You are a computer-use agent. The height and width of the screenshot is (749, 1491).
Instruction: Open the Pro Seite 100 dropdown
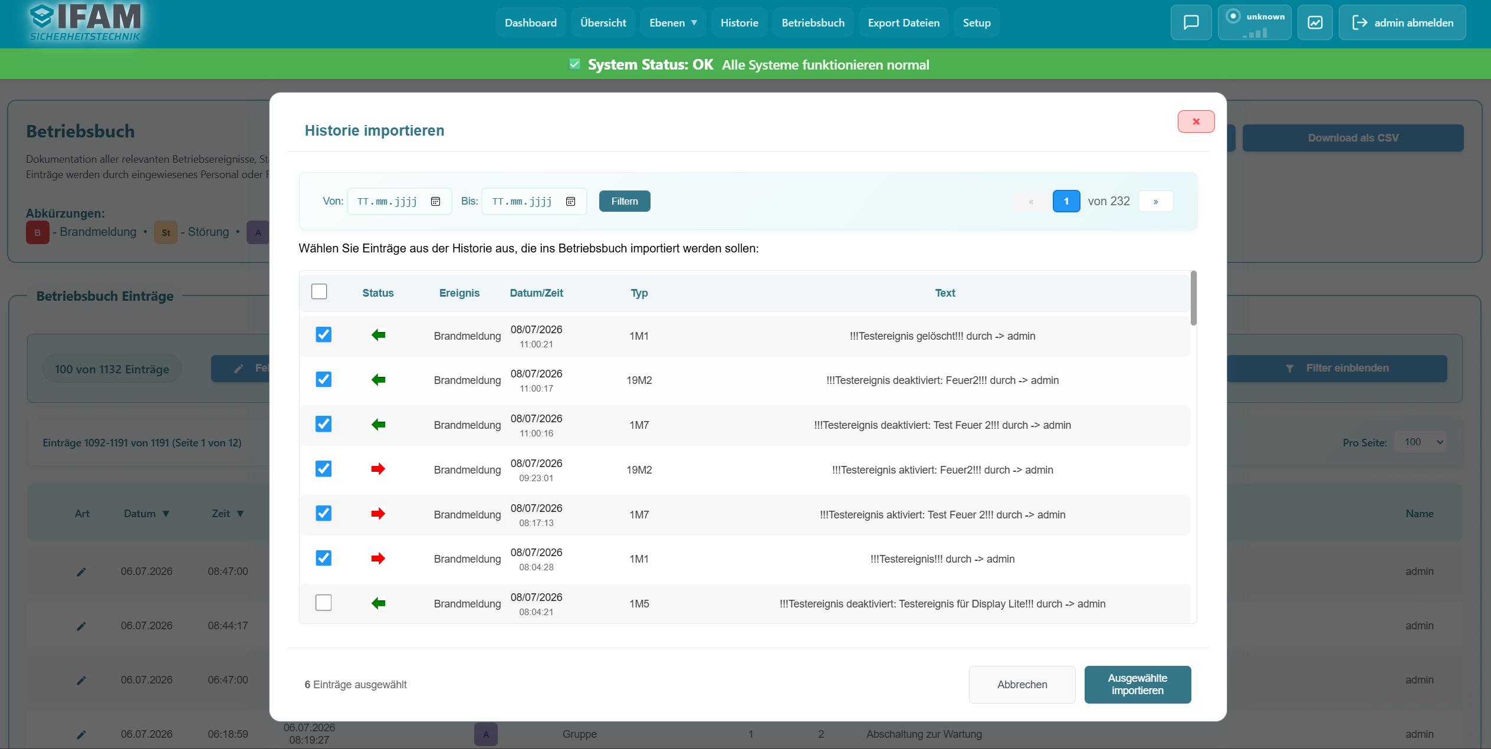pyautogui.click(x=1421, y=442)
